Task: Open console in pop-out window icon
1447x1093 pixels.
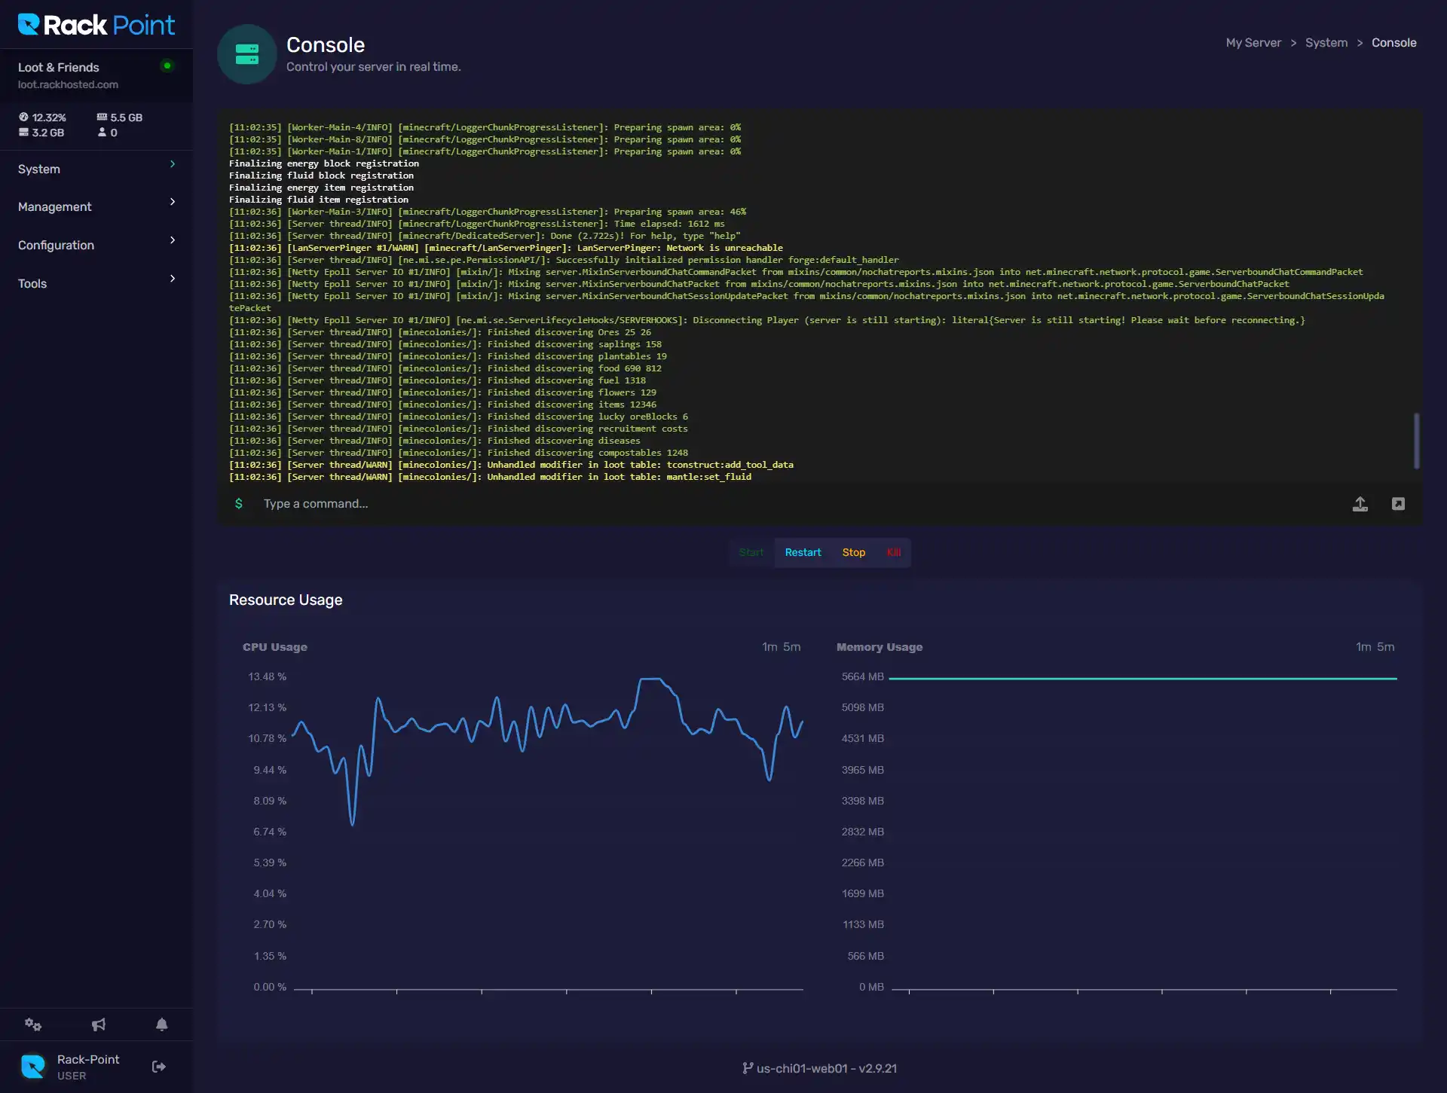Action: (x=1398, y=504)
